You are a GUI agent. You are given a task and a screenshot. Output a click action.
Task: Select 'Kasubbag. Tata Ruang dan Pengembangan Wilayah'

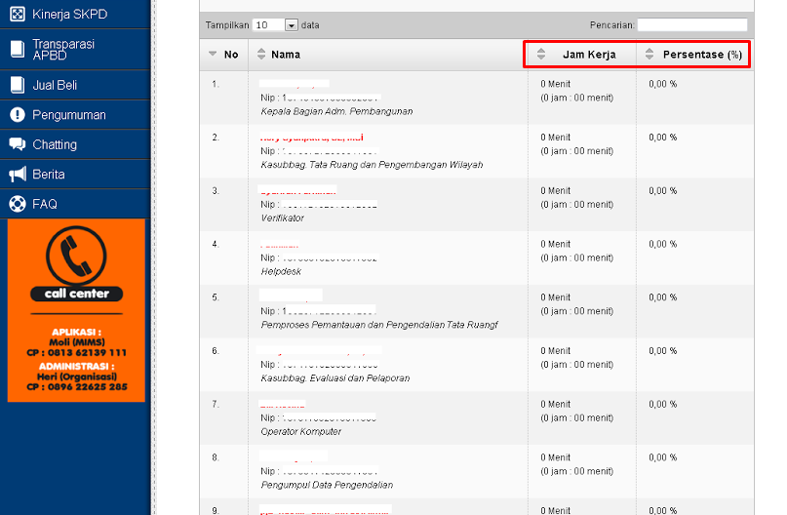(372, 165)
